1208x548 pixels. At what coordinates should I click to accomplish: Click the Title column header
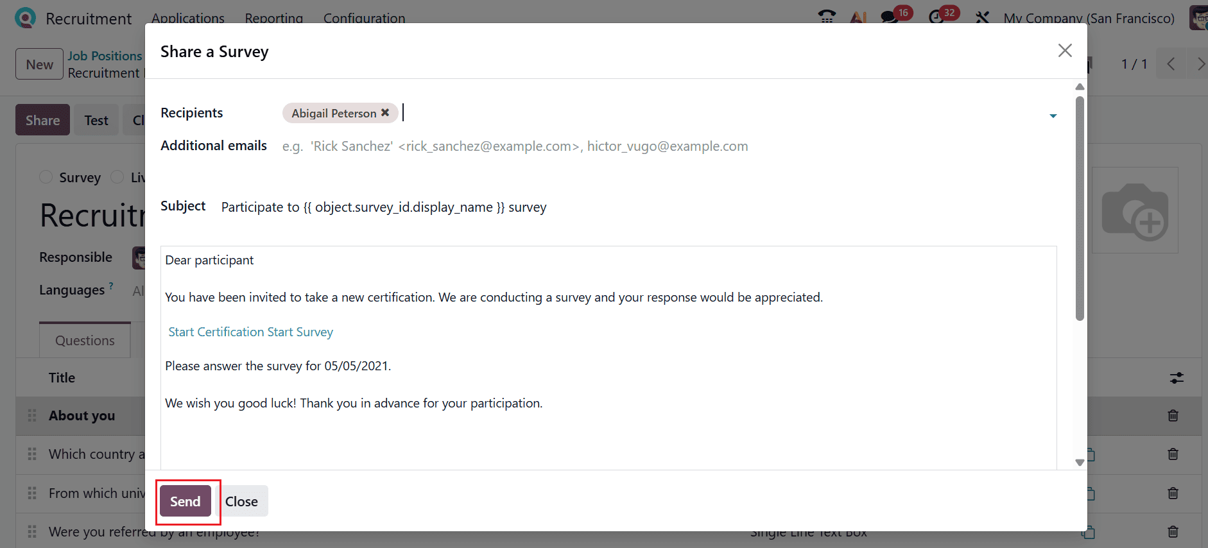coord(62,378)
